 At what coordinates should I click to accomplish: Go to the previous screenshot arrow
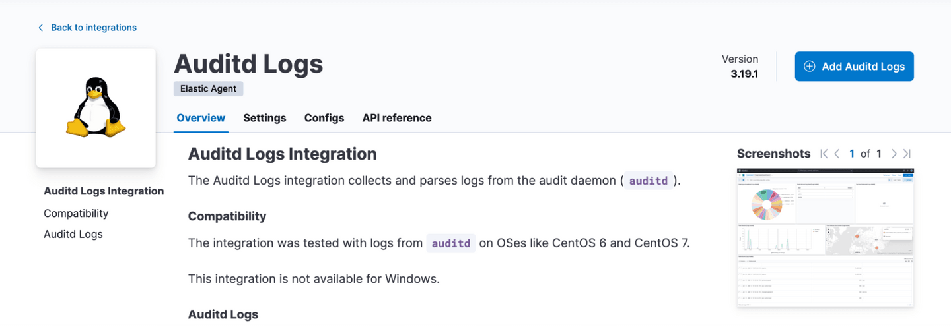pyautogui.click(x=837, y=154)
